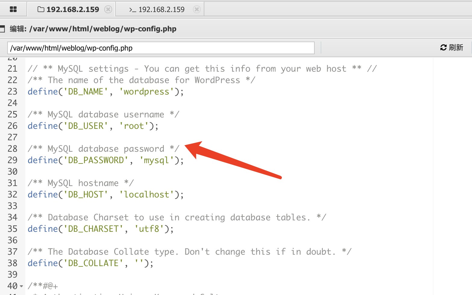Click the grid overview icon in tab bar
The height and width of the screenshot is (295, 472).
(13, 9)
